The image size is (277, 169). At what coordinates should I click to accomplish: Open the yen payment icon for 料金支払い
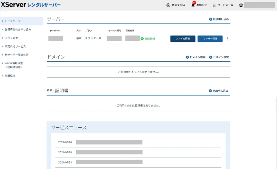click(x=168, y=5)
